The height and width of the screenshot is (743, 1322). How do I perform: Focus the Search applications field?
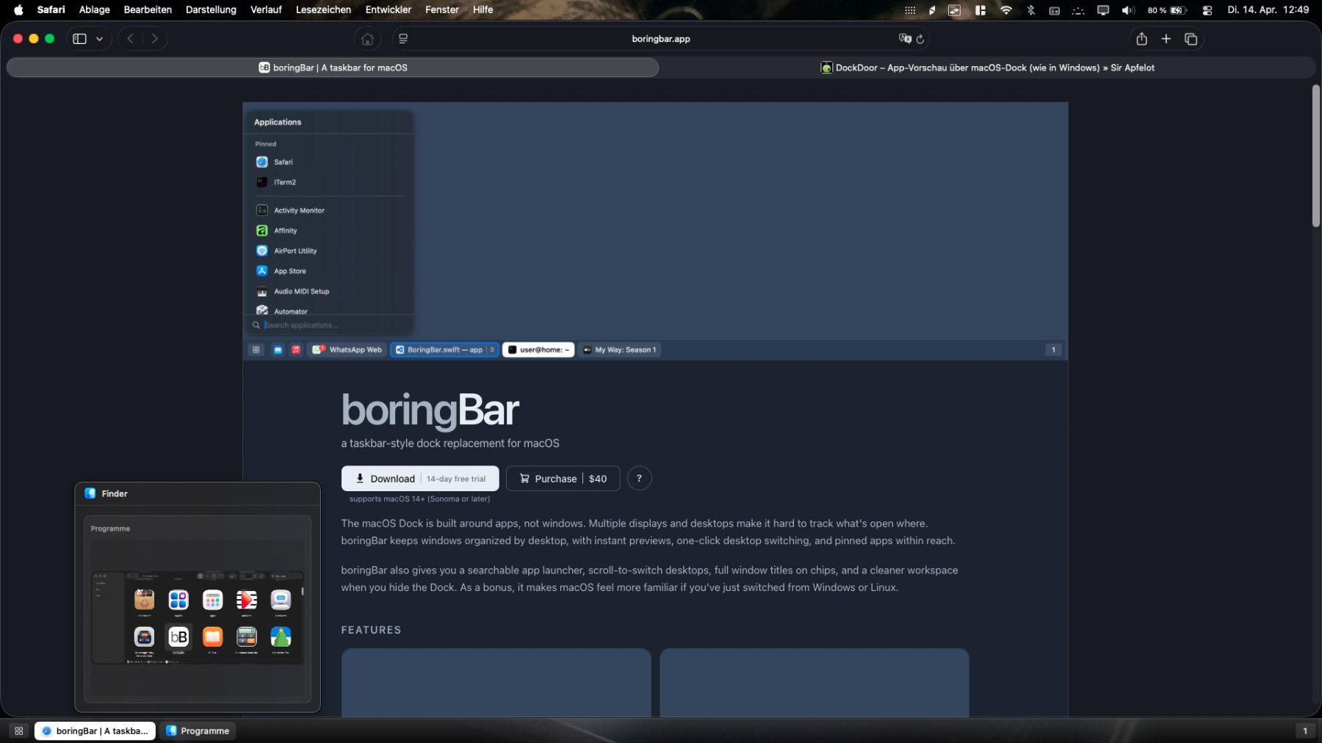point(329,325)
